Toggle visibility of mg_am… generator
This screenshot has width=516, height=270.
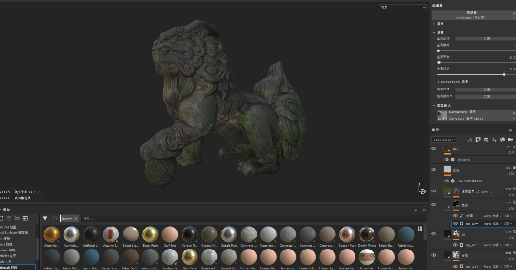coord(455,245)
